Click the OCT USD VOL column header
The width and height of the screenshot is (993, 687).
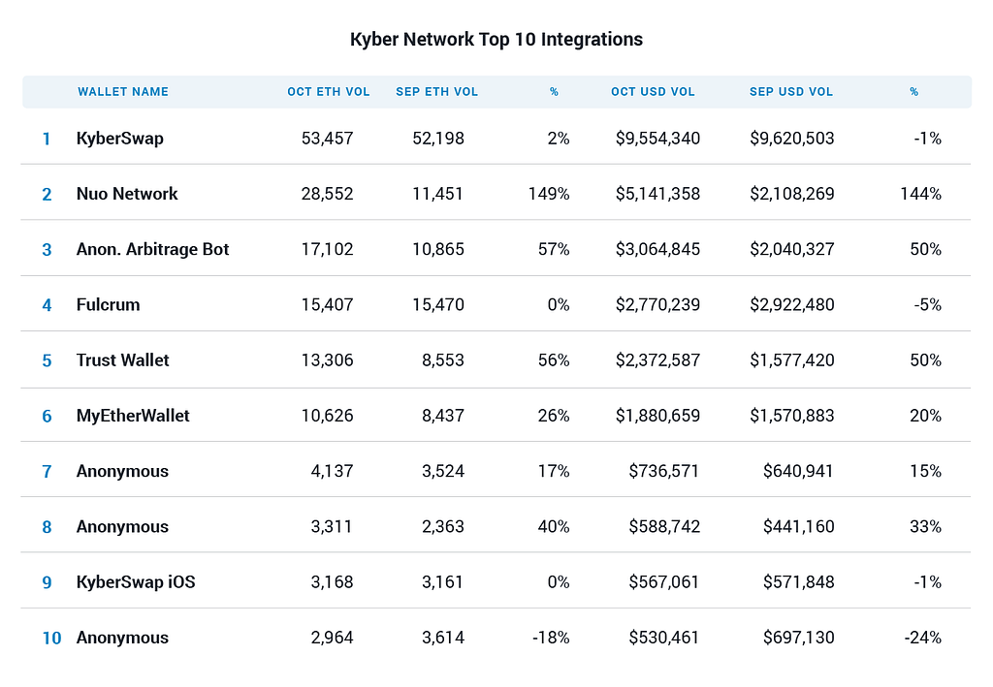653,92
